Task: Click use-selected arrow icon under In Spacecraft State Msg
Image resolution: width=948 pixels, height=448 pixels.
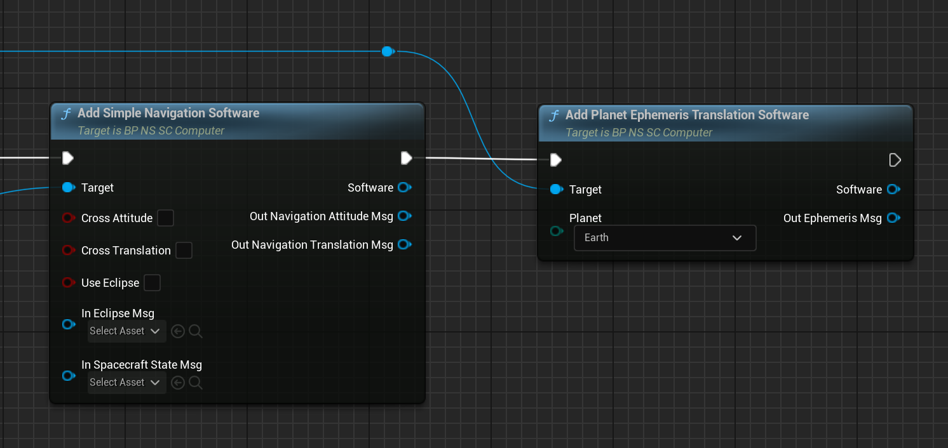Action: (x=178, y=383)
